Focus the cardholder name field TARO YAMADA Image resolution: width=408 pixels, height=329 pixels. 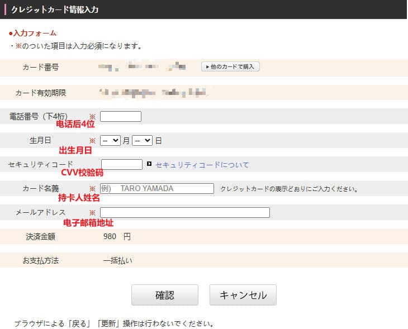coord(157,188)
